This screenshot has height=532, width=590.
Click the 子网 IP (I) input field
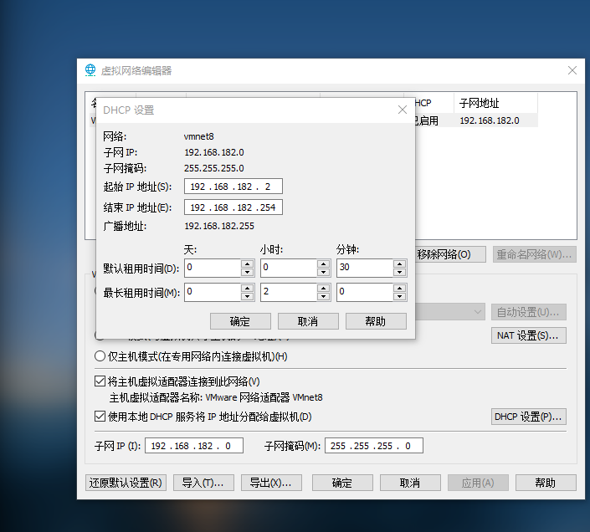(194, 446)
